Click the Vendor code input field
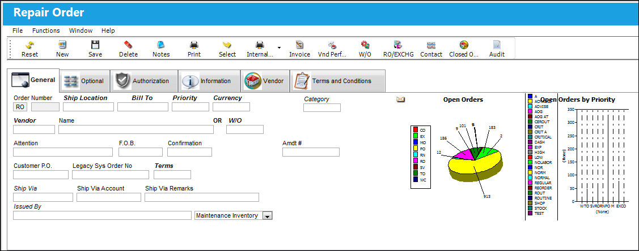Screen dimensions: 639x251 (34, 129)
